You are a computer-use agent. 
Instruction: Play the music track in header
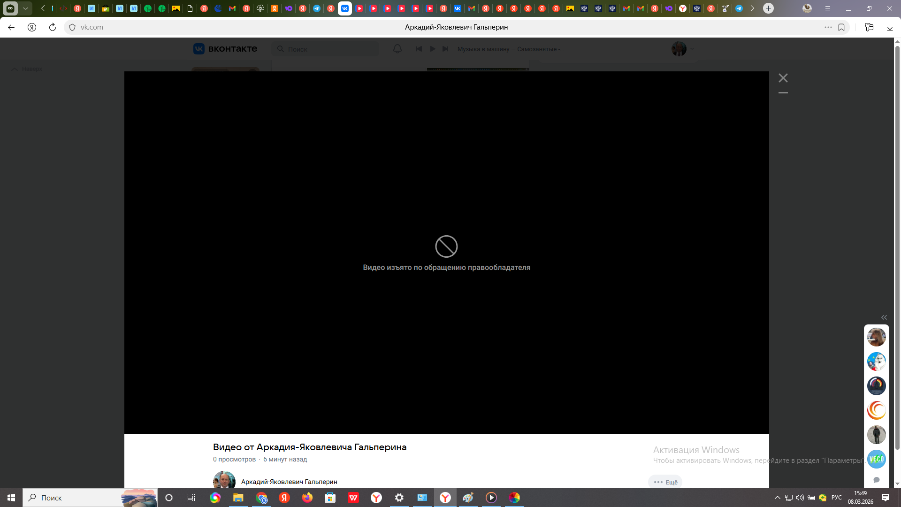(x=433, y=49)
